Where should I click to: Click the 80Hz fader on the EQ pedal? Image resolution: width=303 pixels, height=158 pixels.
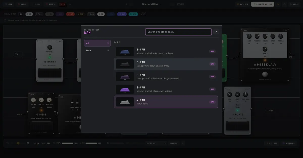(72, 103)
